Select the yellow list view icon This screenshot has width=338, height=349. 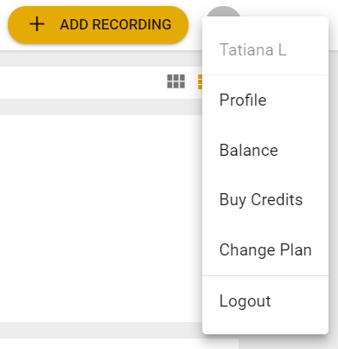(x=200, y=81)
